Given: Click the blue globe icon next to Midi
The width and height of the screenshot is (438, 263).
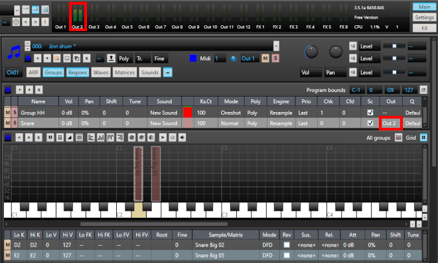Looking at the screenshot, I should [233, 58].
